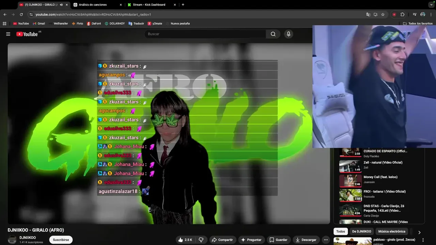Open the Nueva pestaña bookmark
This screenshot has width=436, height=245.
pyautogui.click(x=178, y=23)
